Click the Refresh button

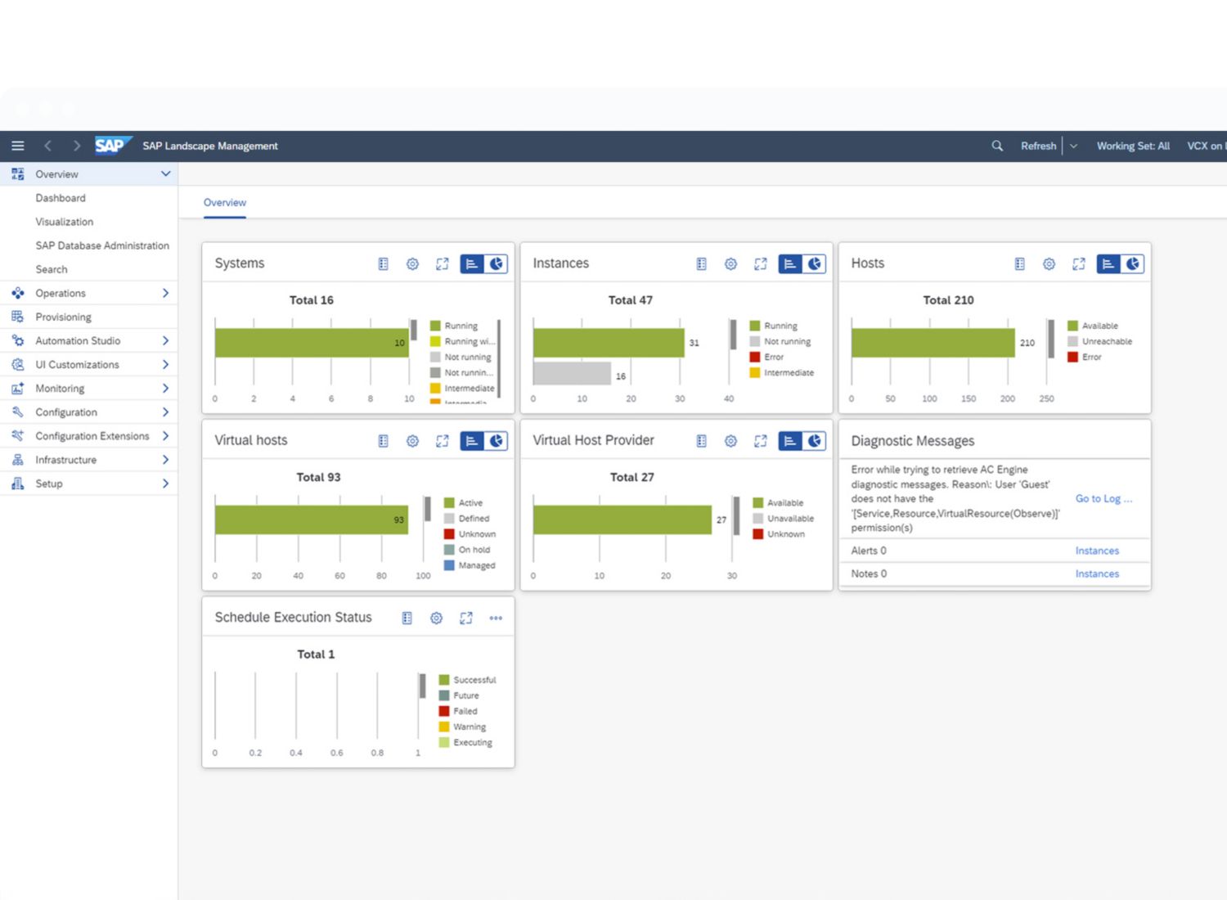[1038, 146]
